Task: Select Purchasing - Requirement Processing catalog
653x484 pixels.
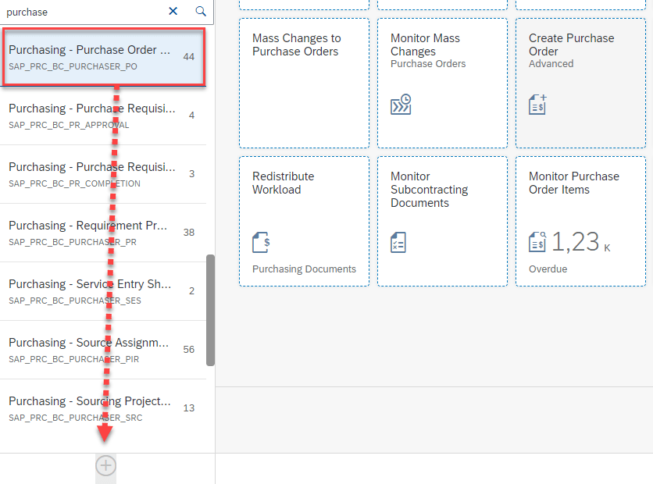Action: [x=103, y=233]
